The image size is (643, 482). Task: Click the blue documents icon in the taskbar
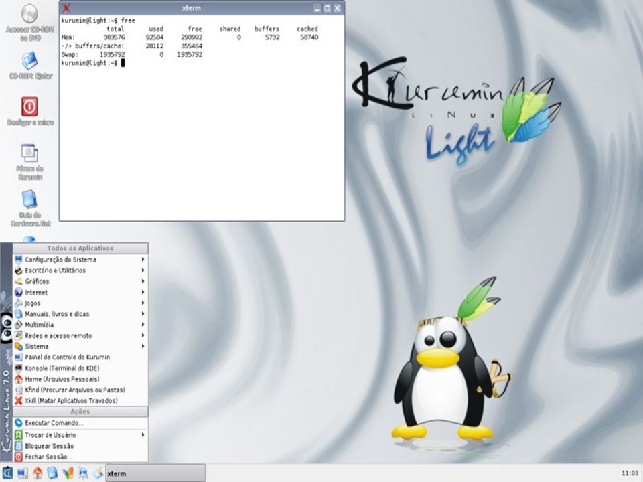click(52, 473)
